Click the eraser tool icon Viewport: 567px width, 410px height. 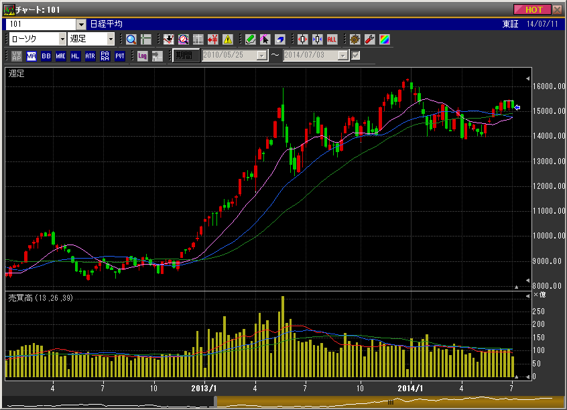(x=280, y=40)
